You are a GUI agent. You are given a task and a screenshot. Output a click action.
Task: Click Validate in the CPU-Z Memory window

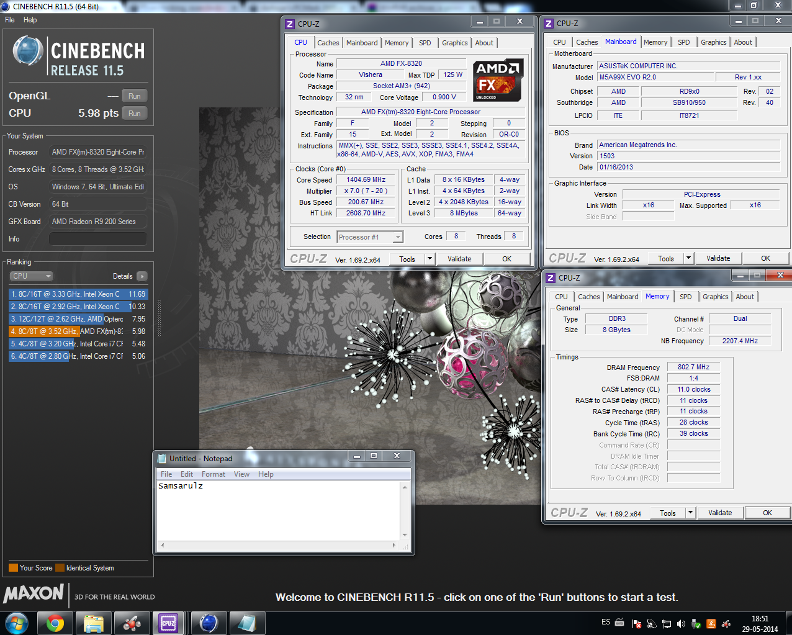pyautogui.click(x=720, y=513)
